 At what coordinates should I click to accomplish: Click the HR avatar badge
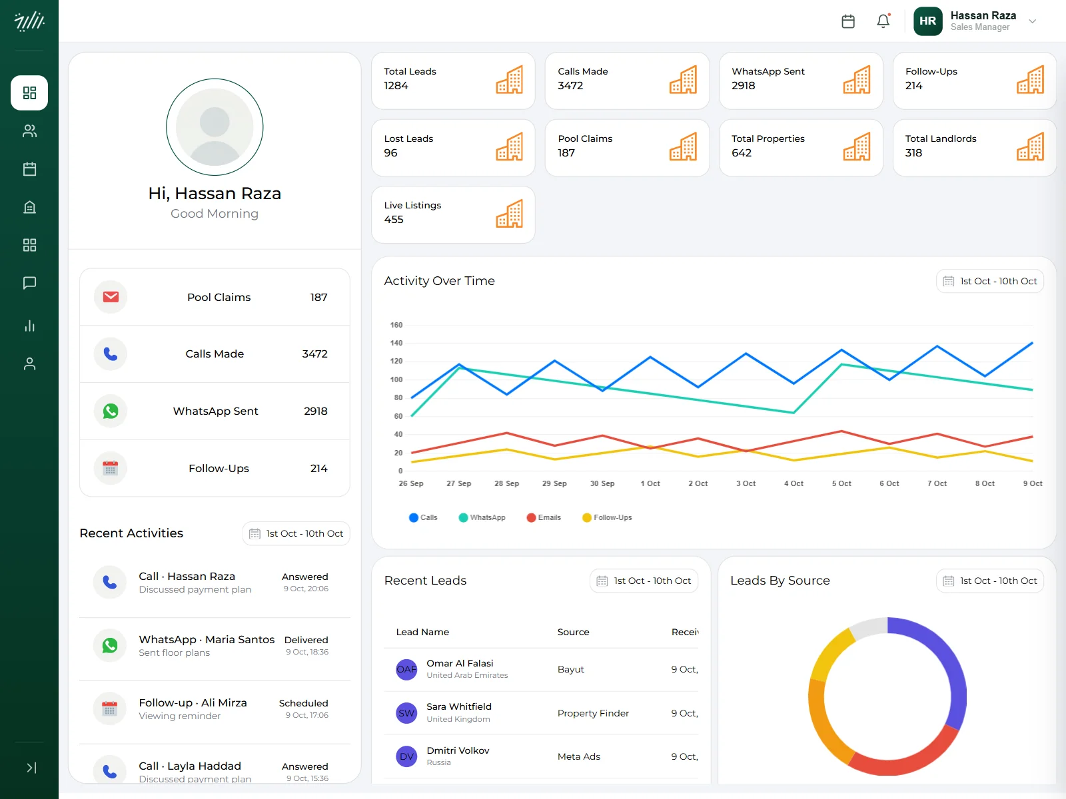tap(927, 21)
